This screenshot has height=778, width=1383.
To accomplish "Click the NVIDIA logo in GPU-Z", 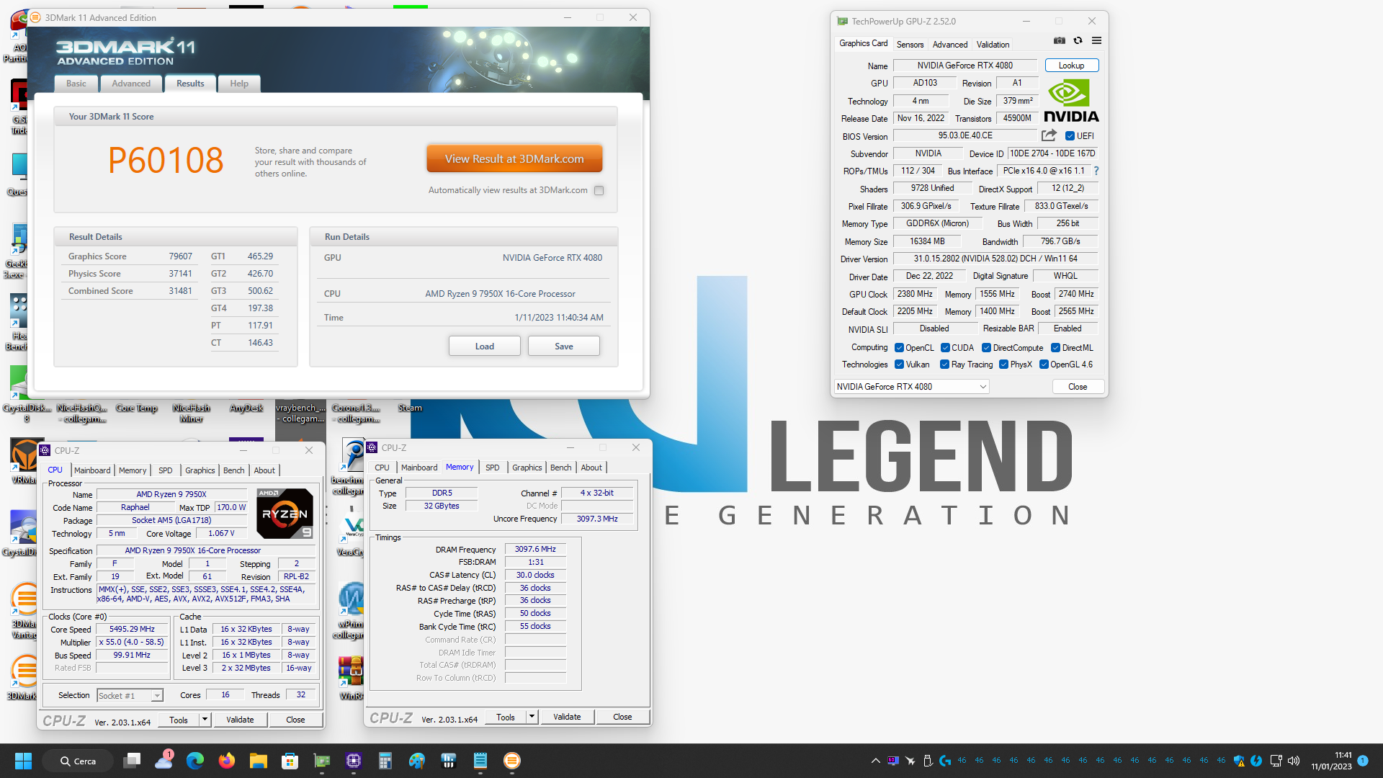I will (x=1071, y=101).
